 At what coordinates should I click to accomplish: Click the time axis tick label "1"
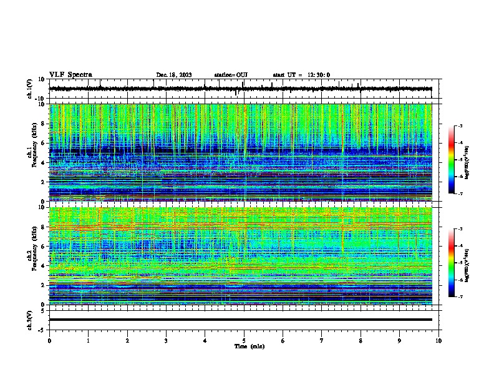88,341
